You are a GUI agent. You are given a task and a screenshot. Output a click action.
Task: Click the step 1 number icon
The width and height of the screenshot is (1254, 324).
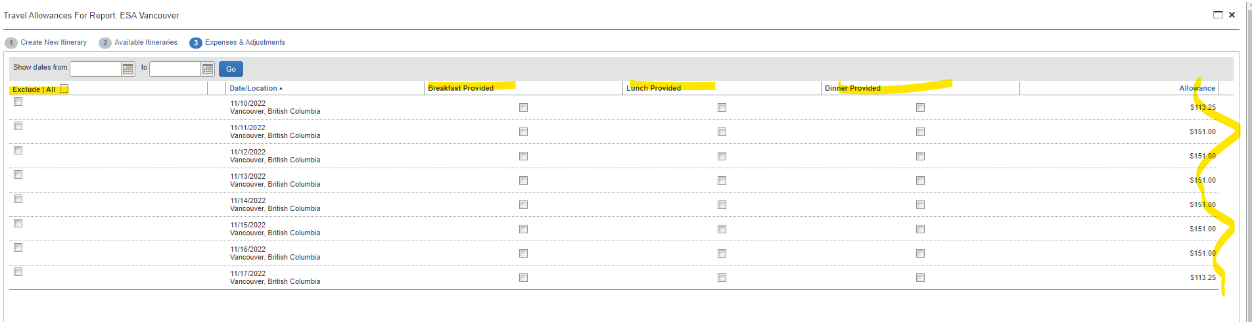pos(11,43)
